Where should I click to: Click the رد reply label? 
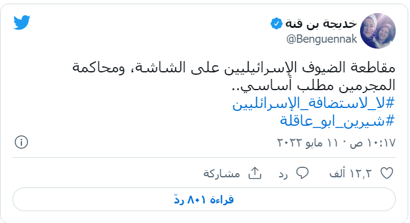[x=283, y=174]
